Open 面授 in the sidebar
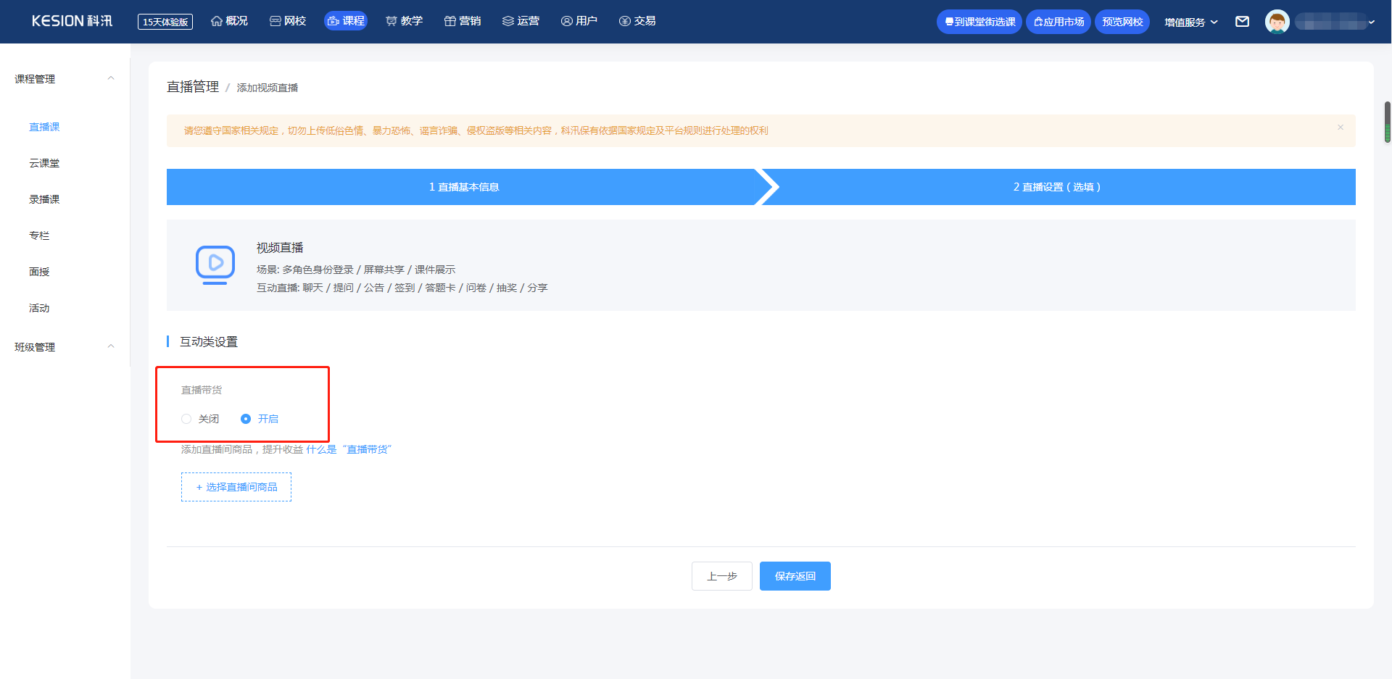Image resolution: width=1392 pixels, height=679 pixels. [x=39, y=272]
